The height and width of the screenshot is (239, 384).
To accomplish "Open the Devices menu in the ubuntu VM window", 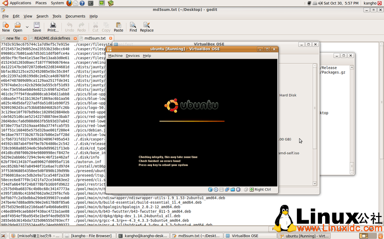I will [133, 56].
